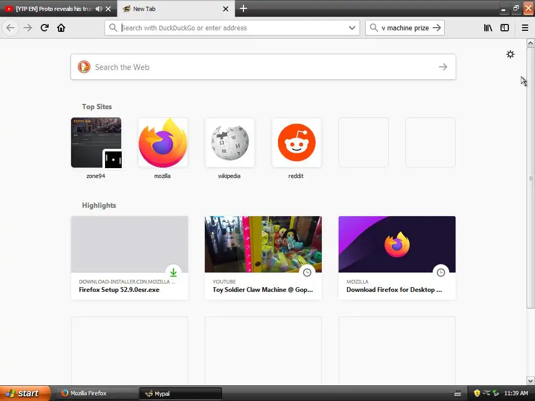Focus the address bar field
Image resolution: width=535 pixels, height=401 pixels.
tap(232, 28)
